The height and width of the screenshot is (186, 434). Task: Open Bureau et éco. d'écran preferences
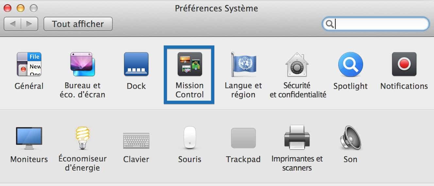pyautogui.click(x=83, y=64)
